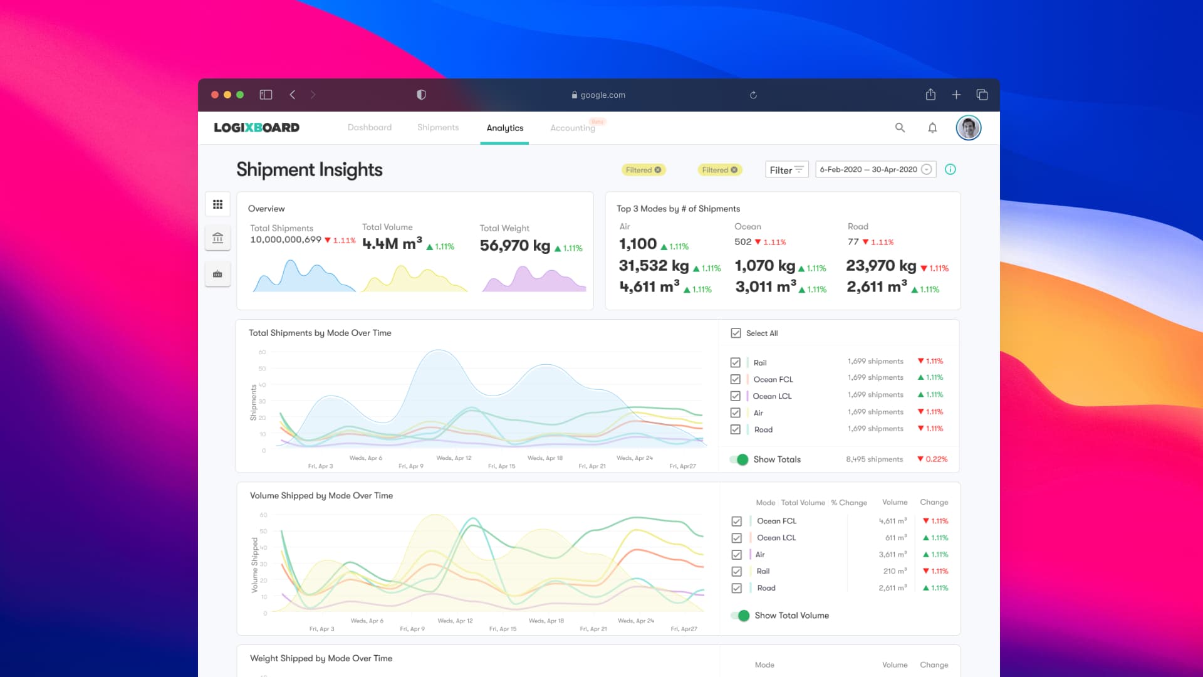The height and width of the screenshot is (677, 1203).
Task: Open the Filter dropdown
Action: [786, 170]
